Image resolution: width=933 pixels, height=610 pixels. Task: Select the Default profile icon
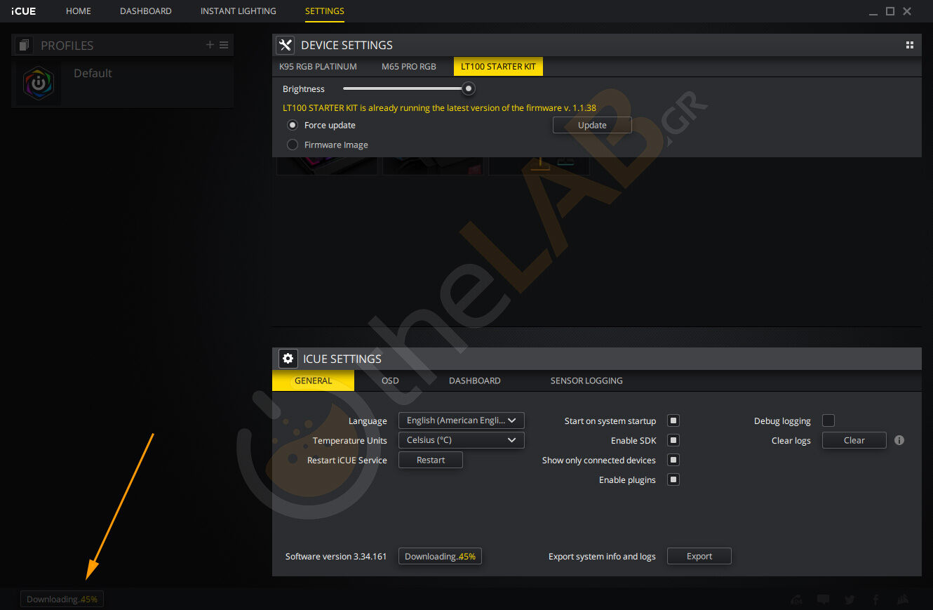coord(39,84)
